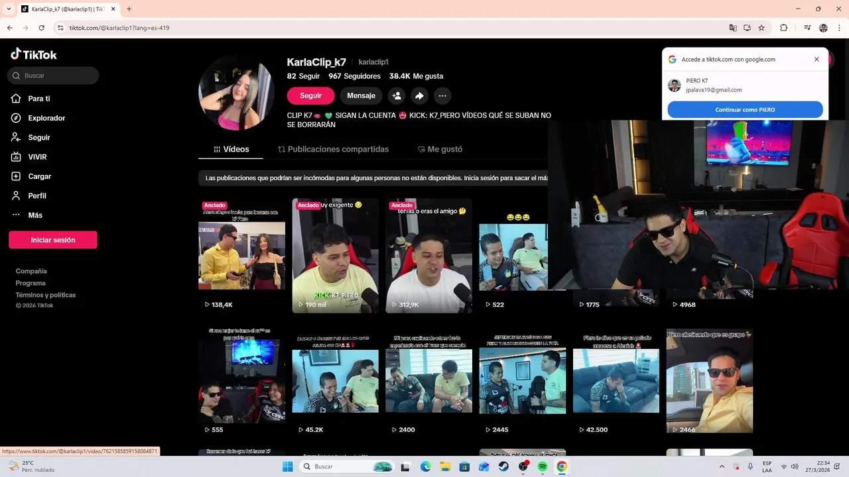Image resolution: width=849 pixels, height=477 pixels.
Task: Open the three-dots profile options
Action: 442,95
